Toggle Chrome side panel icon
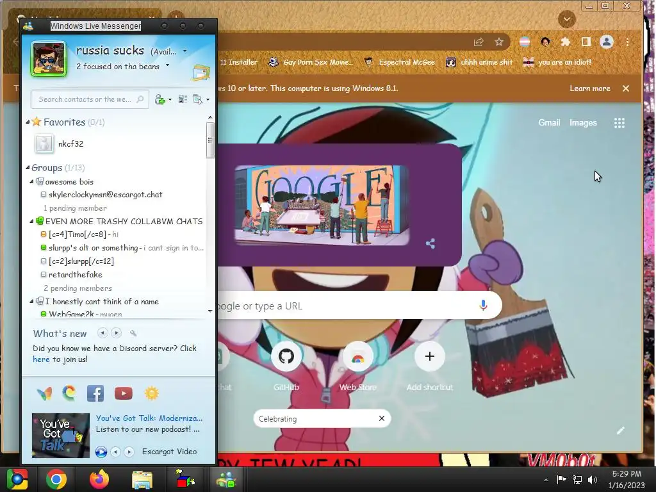656x492 pixels. pos(586,42)
